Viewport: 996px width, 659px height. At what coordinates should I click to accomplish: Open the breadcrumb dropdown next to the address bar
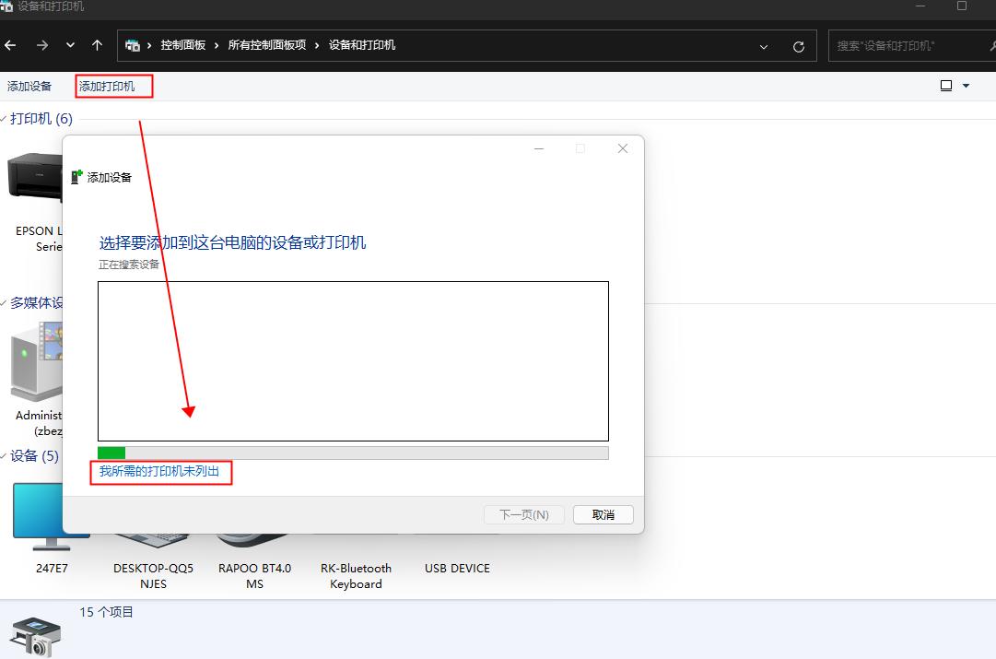[x=762, y=45]
